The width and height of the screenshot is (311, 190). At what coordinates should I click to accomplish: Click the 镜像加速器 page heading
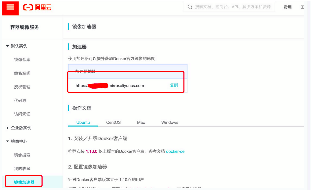[x=84, y=27]
